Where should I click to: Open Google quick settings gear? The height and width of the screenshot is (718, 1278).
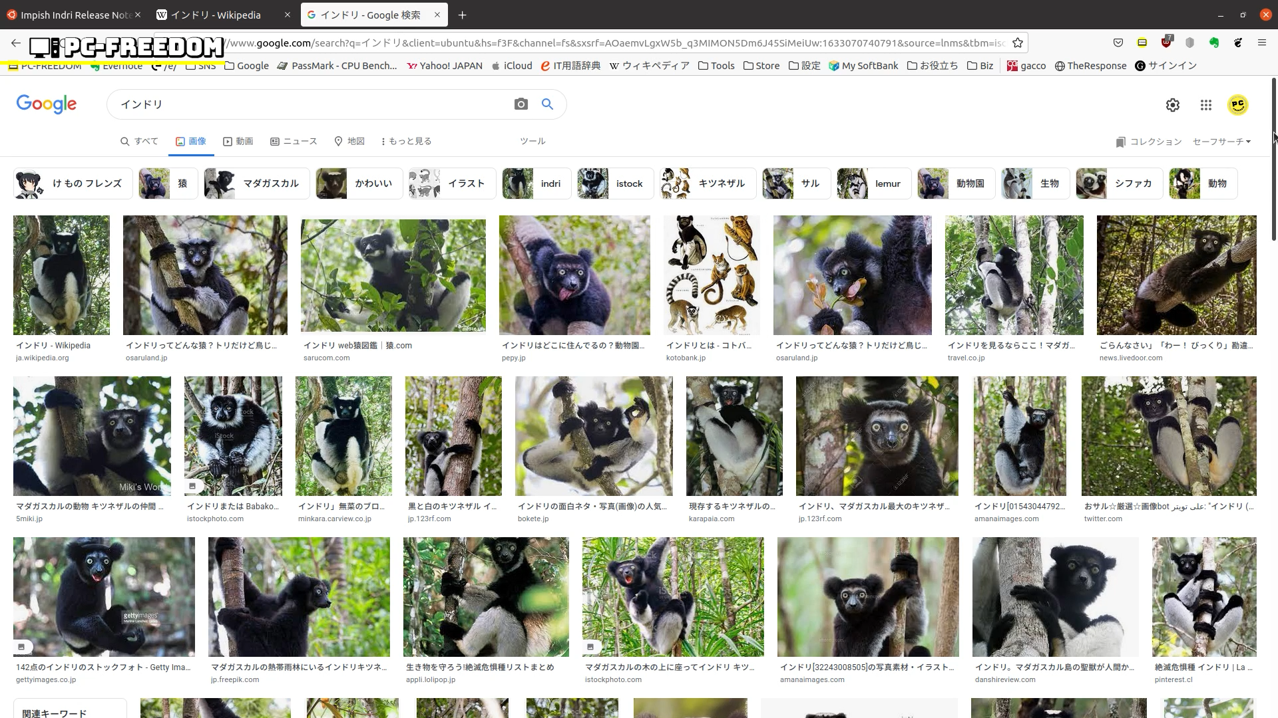click(x=1172, y=105)
